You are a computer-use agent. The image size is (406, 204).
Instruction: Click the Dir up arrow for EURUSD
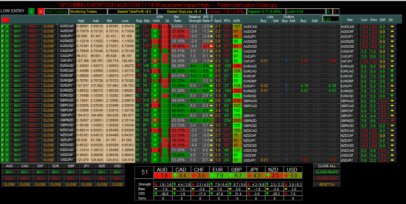point(392,96)
